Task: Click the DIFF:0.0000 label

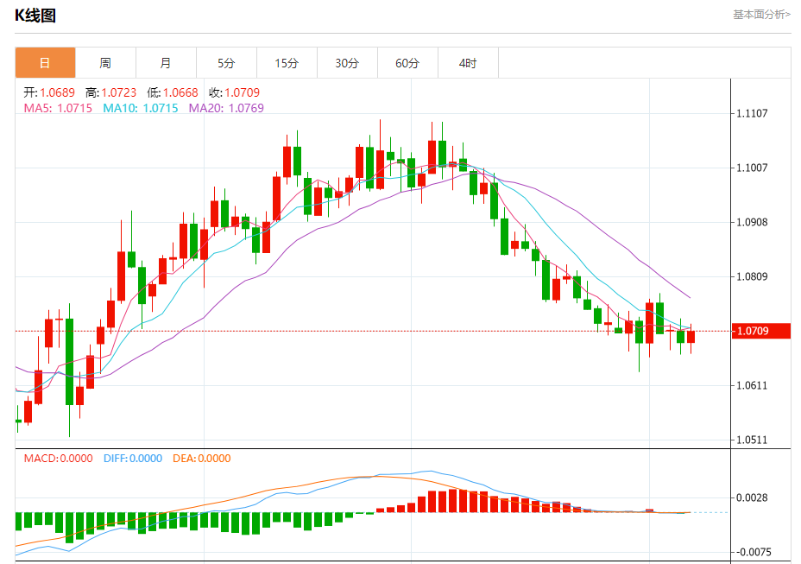Action: [x=133, y=458]
